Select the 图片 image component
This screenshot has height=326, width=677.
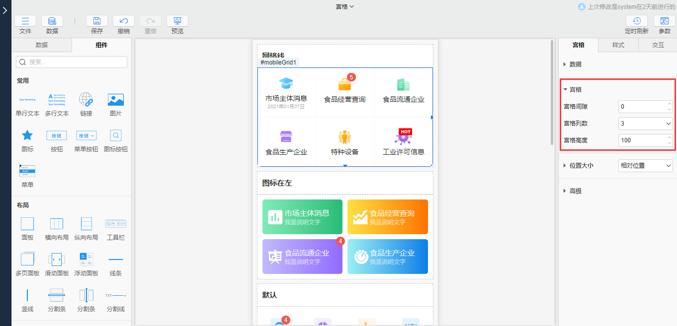116,100
